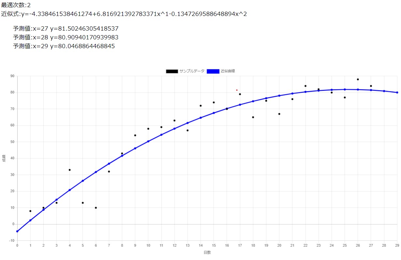Click the blue curve point at day 10
401x260 pixels.
(x=148, y=141)
